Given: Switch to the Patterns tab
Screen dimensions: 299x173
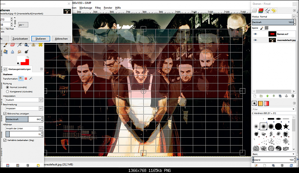Looking at the screenshot, I should click(x=261, y=103).
